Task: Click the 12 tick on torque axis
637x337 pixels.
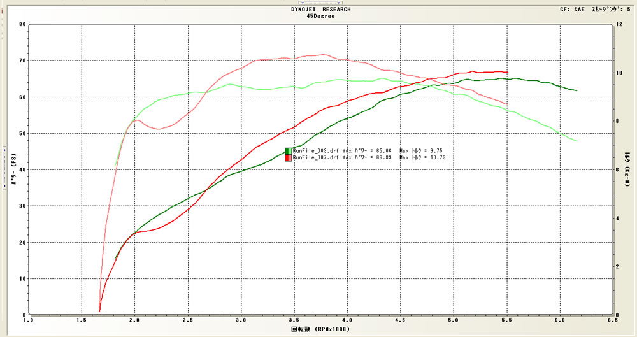Action: click(619, 25)
